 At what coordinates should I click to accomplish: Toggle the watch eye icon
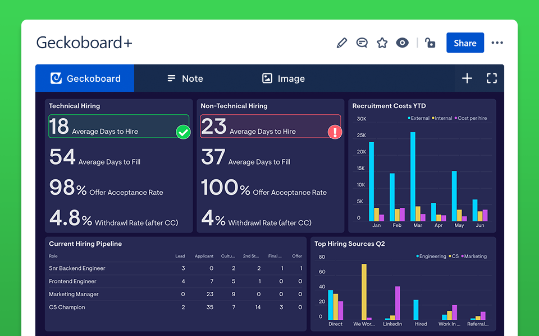tap(402, 43)
